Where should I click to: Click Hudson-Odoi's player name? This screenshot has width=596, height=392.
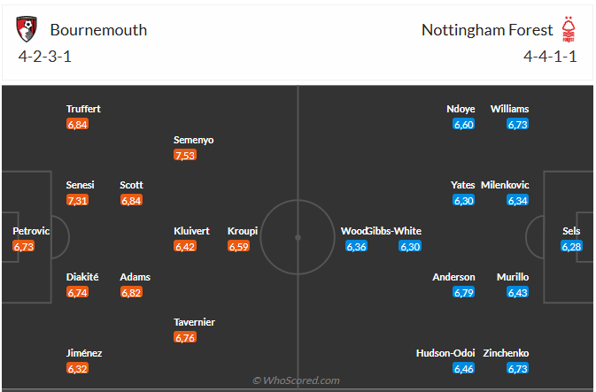click(x=445, y=353)
